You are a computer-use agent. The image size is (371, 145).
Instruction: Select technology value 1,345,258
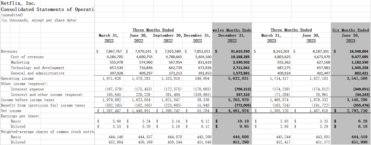pyautogui.click(x=360, y=68)
